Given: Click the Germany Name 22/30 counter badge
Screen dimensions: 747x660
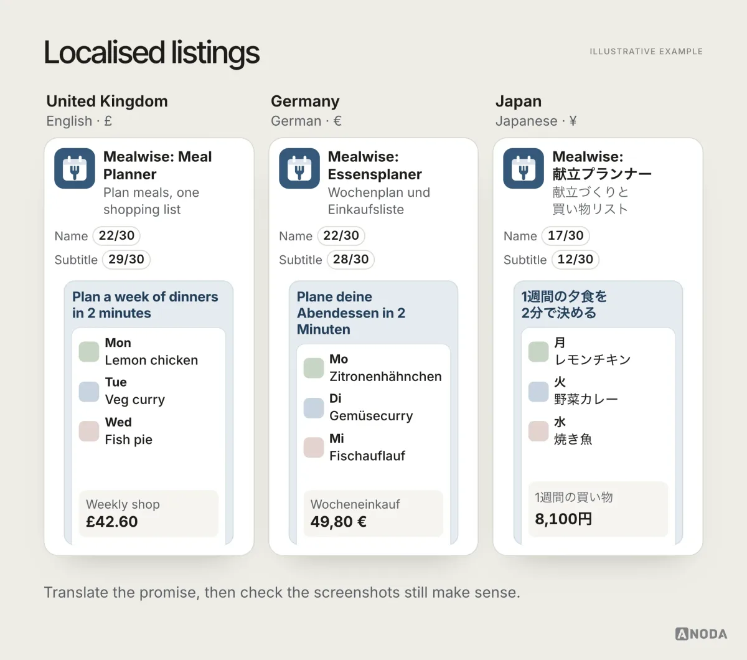Looking at the screenshot, I should [341, 236].
